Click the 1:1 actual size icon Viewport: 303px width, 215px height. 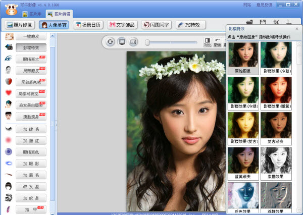pyautogui.click(x=133, y=42)
